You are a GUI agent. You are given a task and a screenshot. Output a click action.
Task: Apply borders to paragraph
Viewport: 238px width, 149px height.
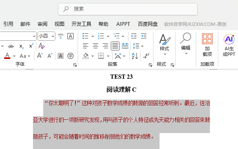point(101,56)
